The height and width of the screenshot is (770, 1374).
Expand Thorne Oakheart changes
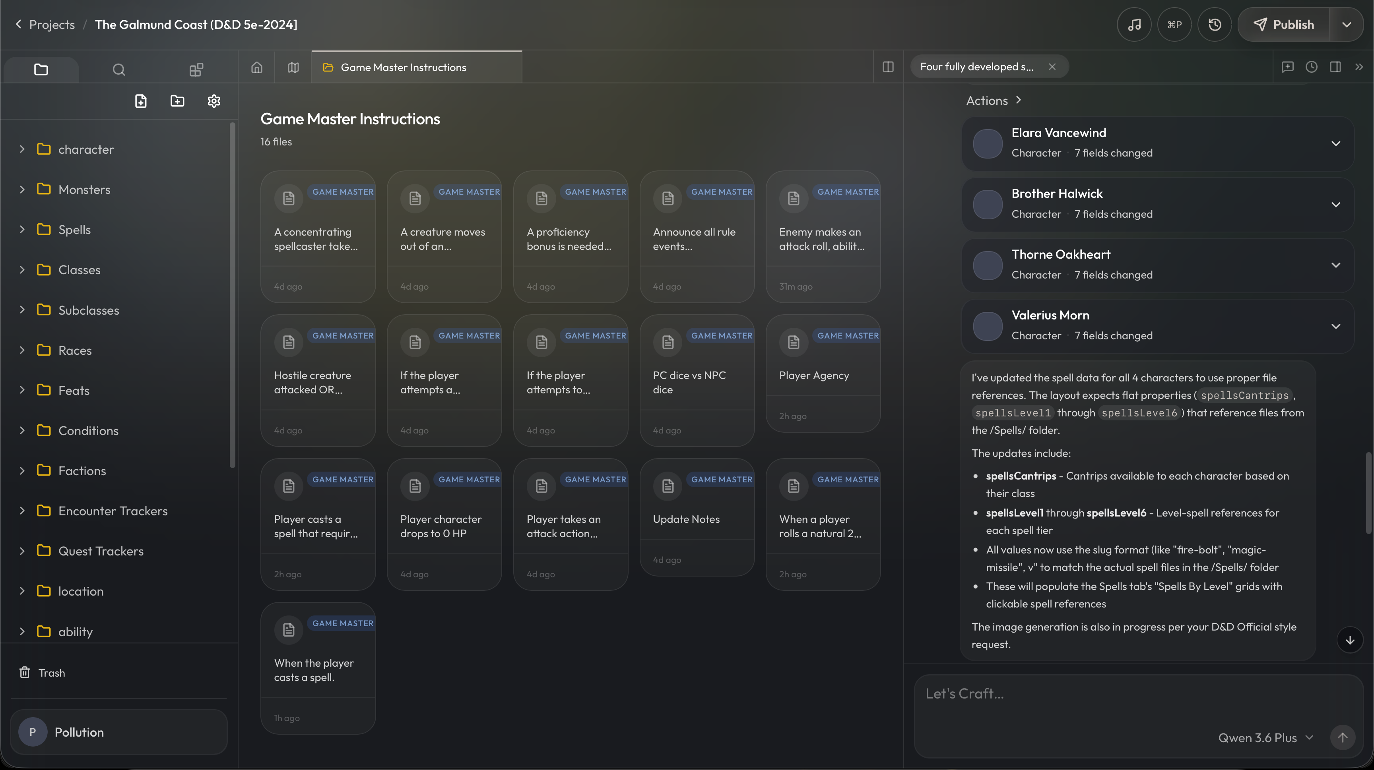click(1335, 265)
